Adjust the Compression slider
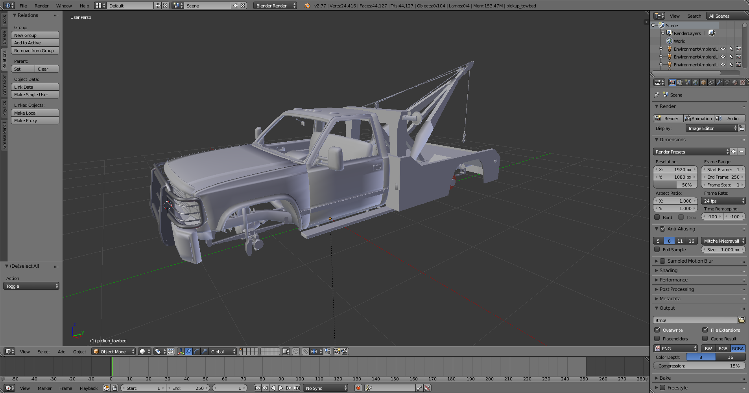This screenshot has width=749, height=393. coord(699,366)
